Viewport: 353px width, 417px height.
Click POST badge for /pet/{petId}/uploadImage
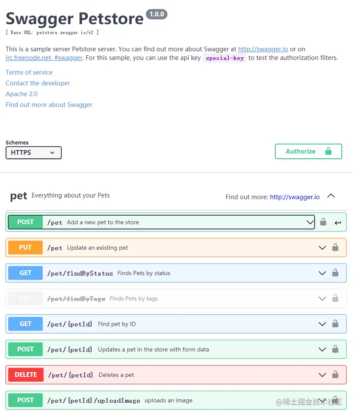pos(25,400)
